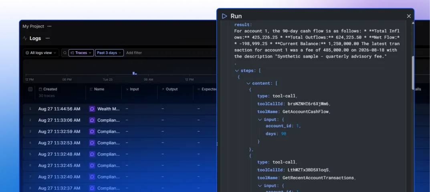Click trace icon in 11:32:53 AM row

coord(92,143)
